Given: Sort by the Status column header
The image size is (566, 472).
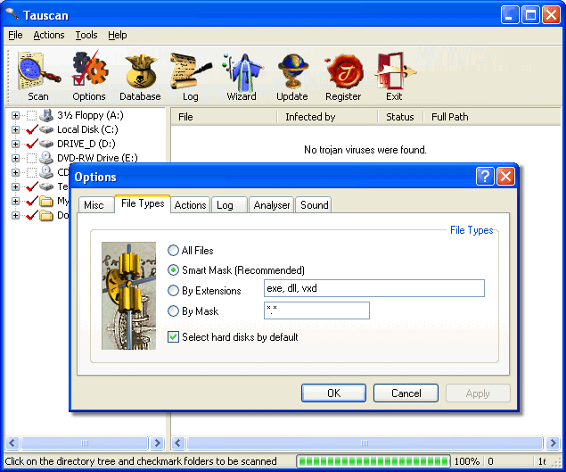Looking at the screenshot, I should tap(400, 117).
